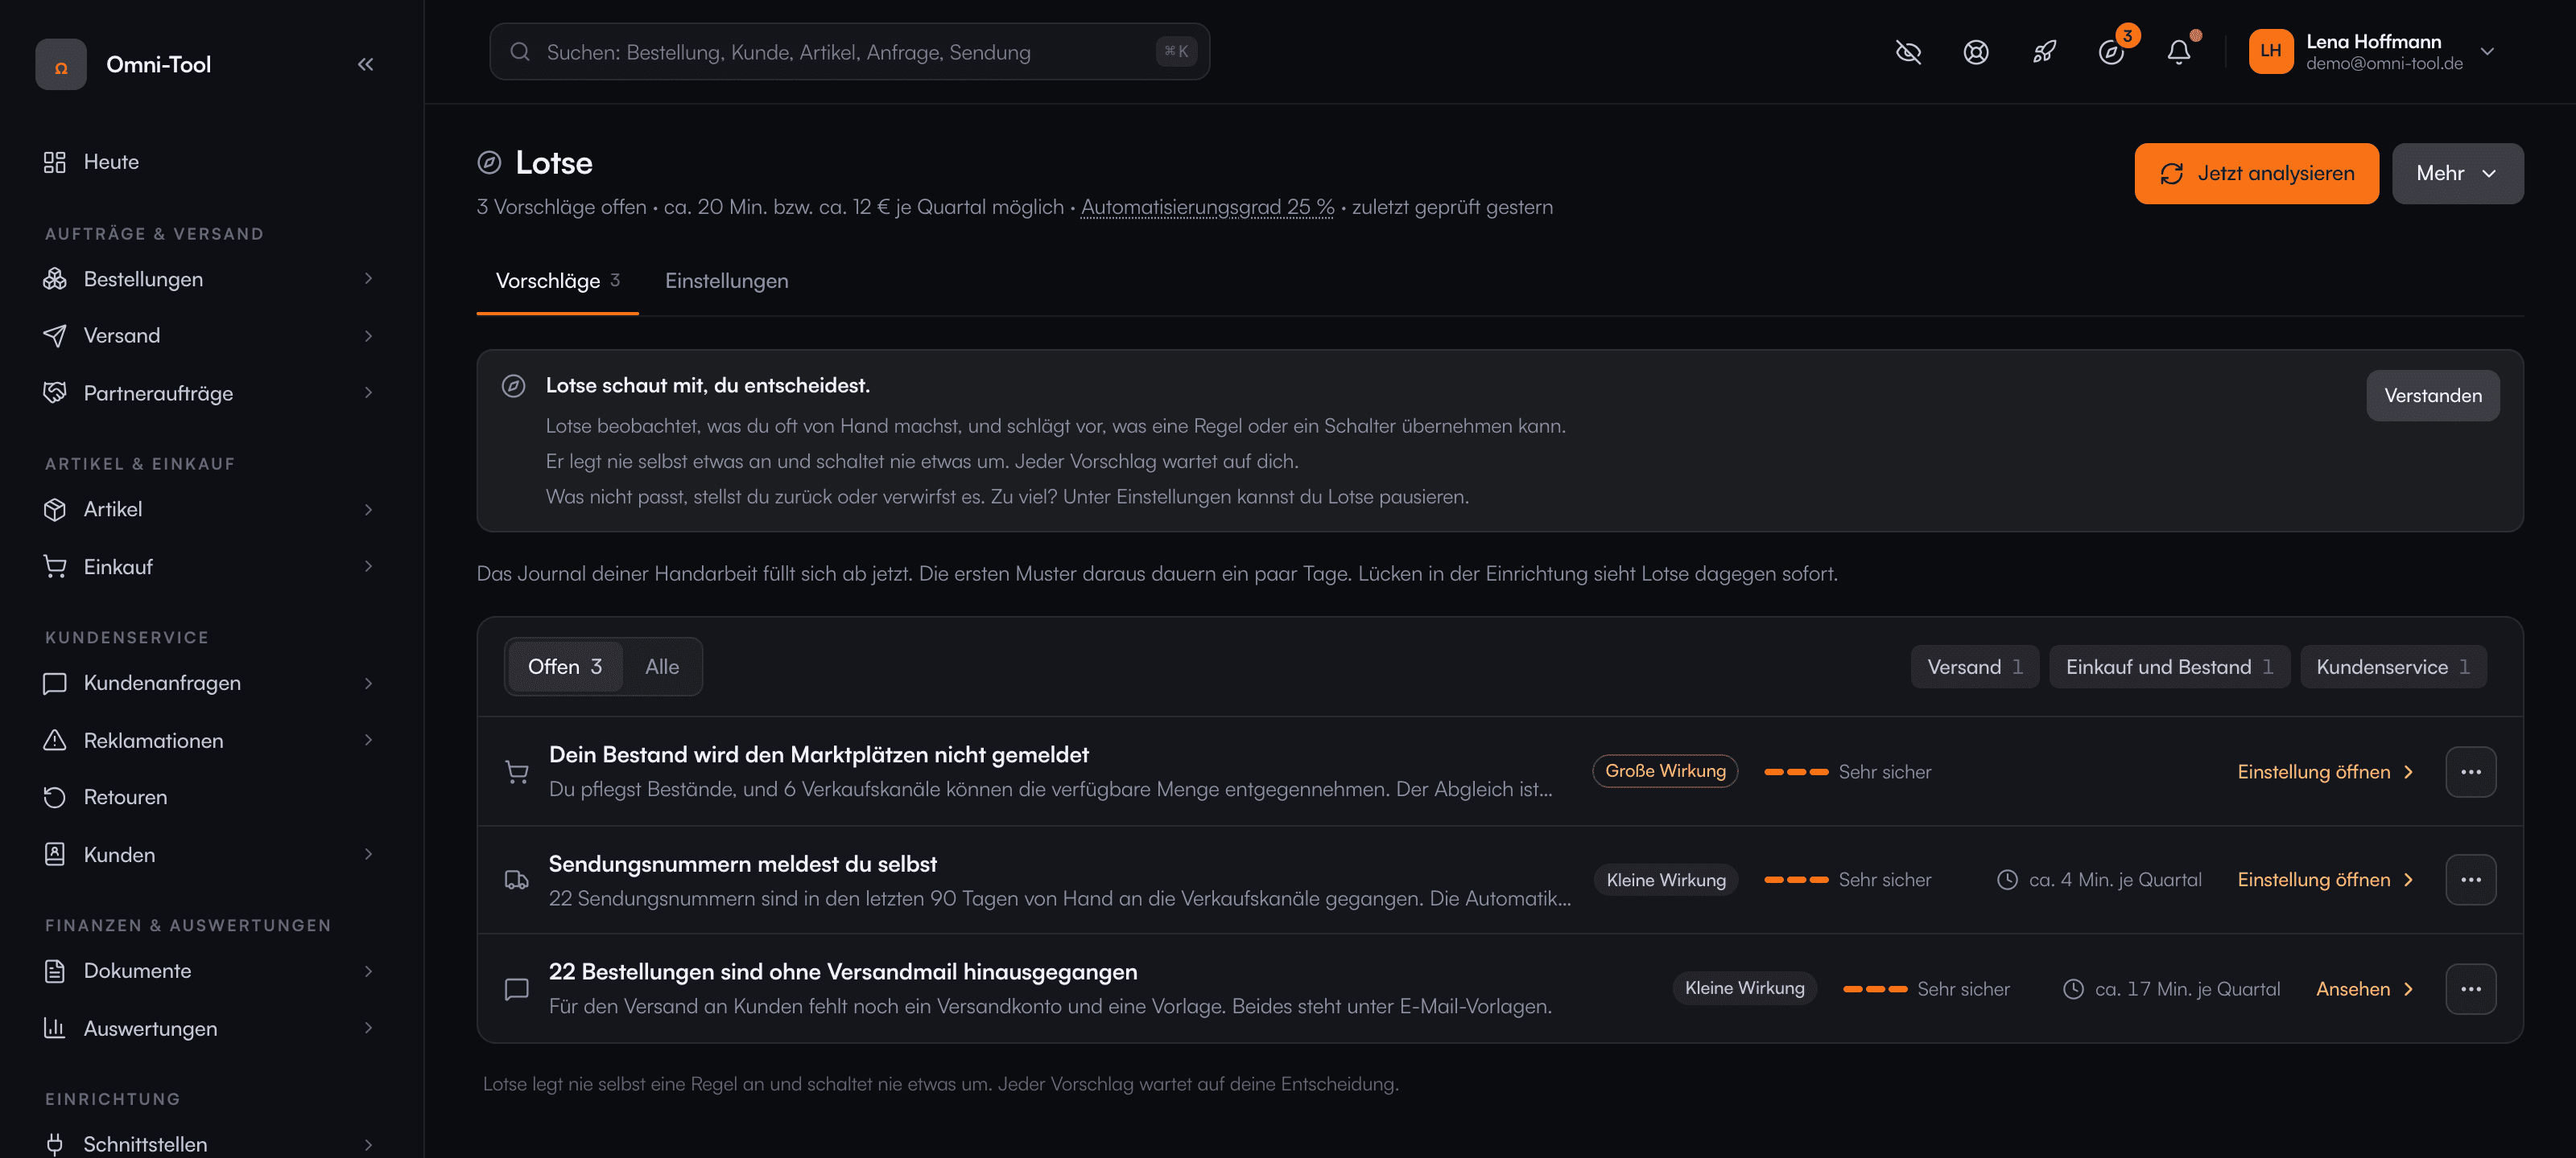2576x1158 pixels.
Task: Expand the Versand sidebar chevron
Action: 368,335
